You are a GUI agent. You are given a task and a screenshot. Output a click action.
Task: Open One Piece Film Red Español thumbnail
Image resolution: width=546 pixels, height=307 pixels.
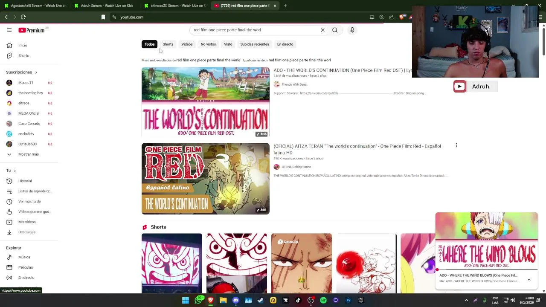tap(206, 178)
